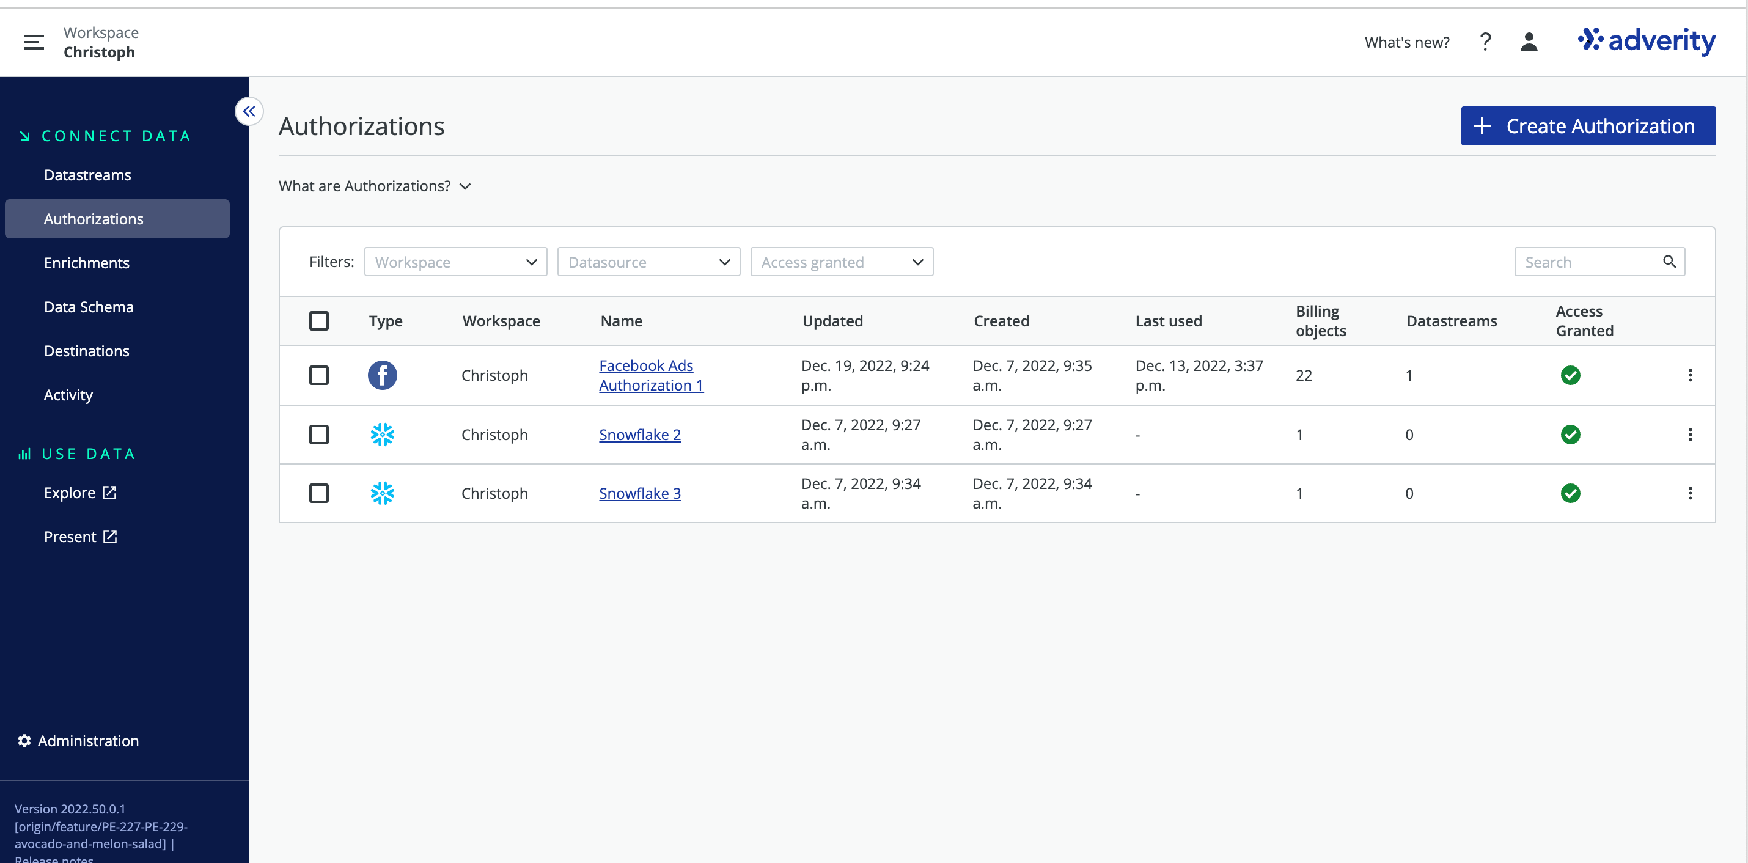Collapse the sidebar with double-chevron icon
The image size is (1748, 863).
click(249, 111)
